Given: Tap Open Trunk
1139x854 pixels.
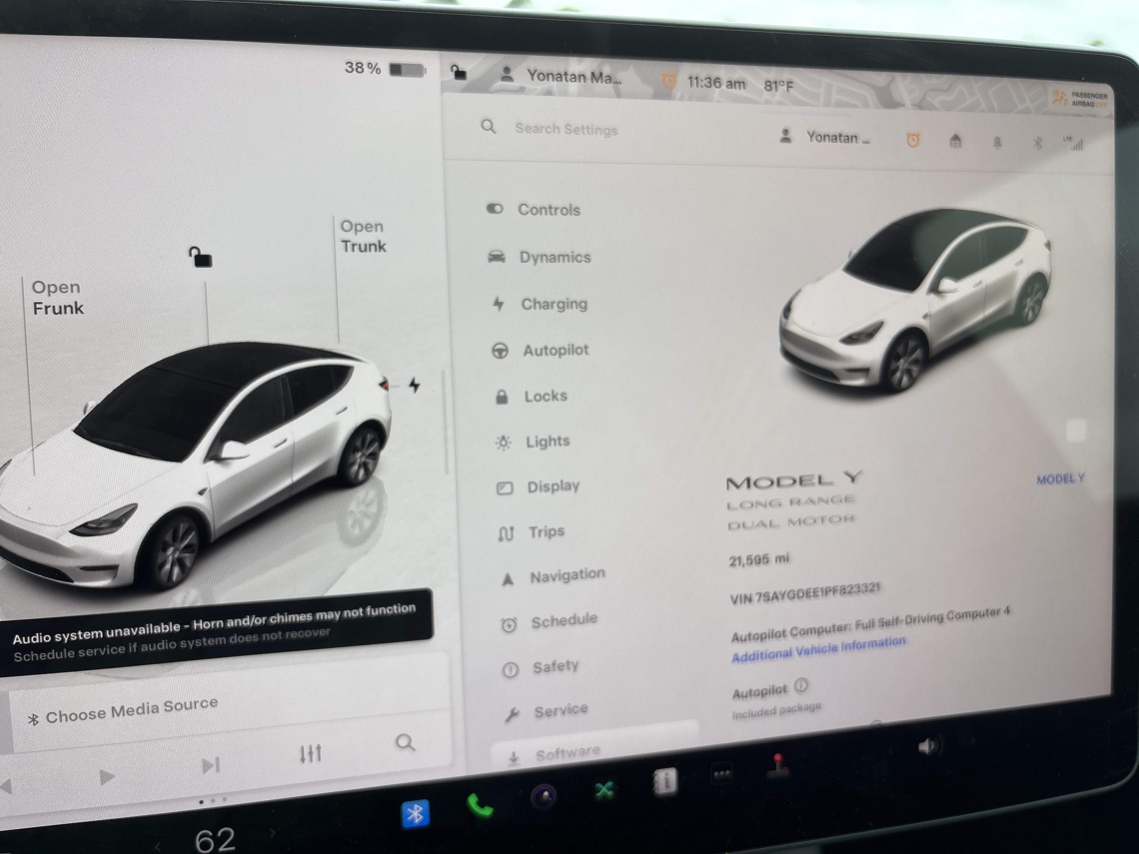Looking at the screenshot, I should (363, 236).
